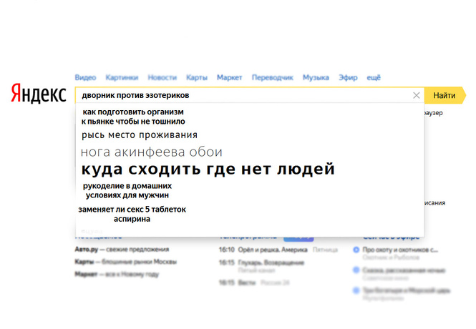This screenshot has height=329, width=476.
Task: Select suggestion куда сходить где нет людей
Action: coord(208,170)
